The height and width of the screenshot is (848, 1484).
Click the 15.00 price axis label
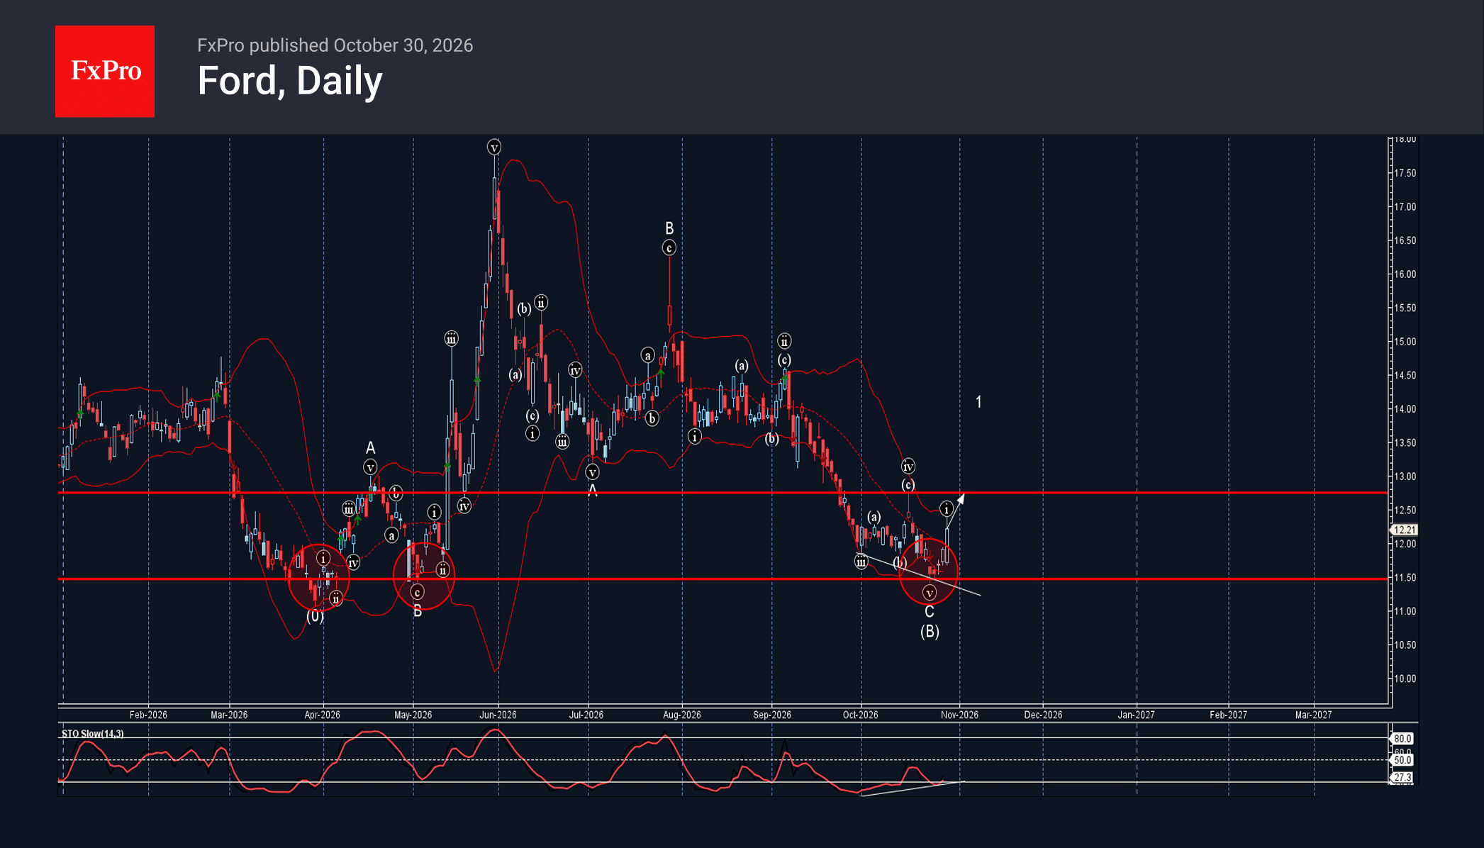tap(1405, 342)
